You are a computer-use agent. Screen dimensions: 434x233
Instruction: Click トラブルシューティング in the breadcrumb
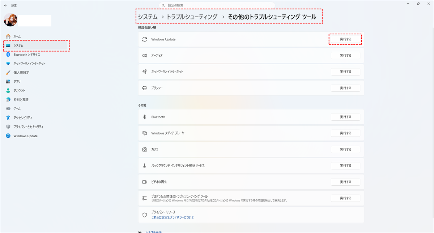coord(192,17)
